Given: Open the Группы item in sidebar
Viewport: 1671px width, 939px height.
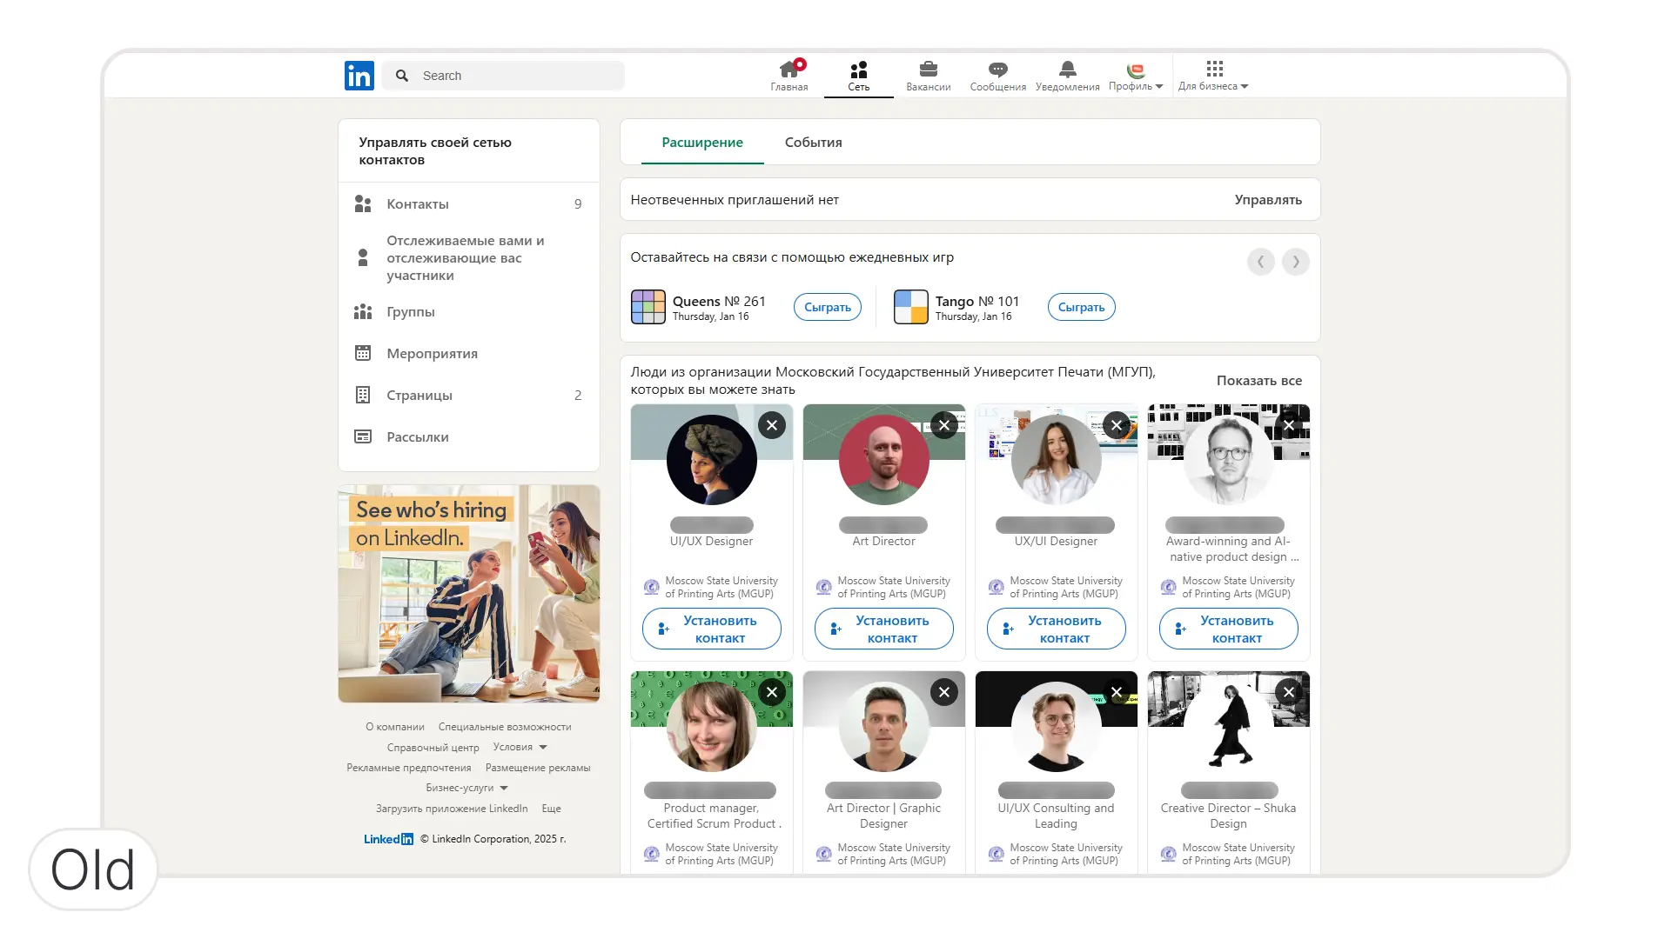Looking at the screenshot, I should [410, 312].
